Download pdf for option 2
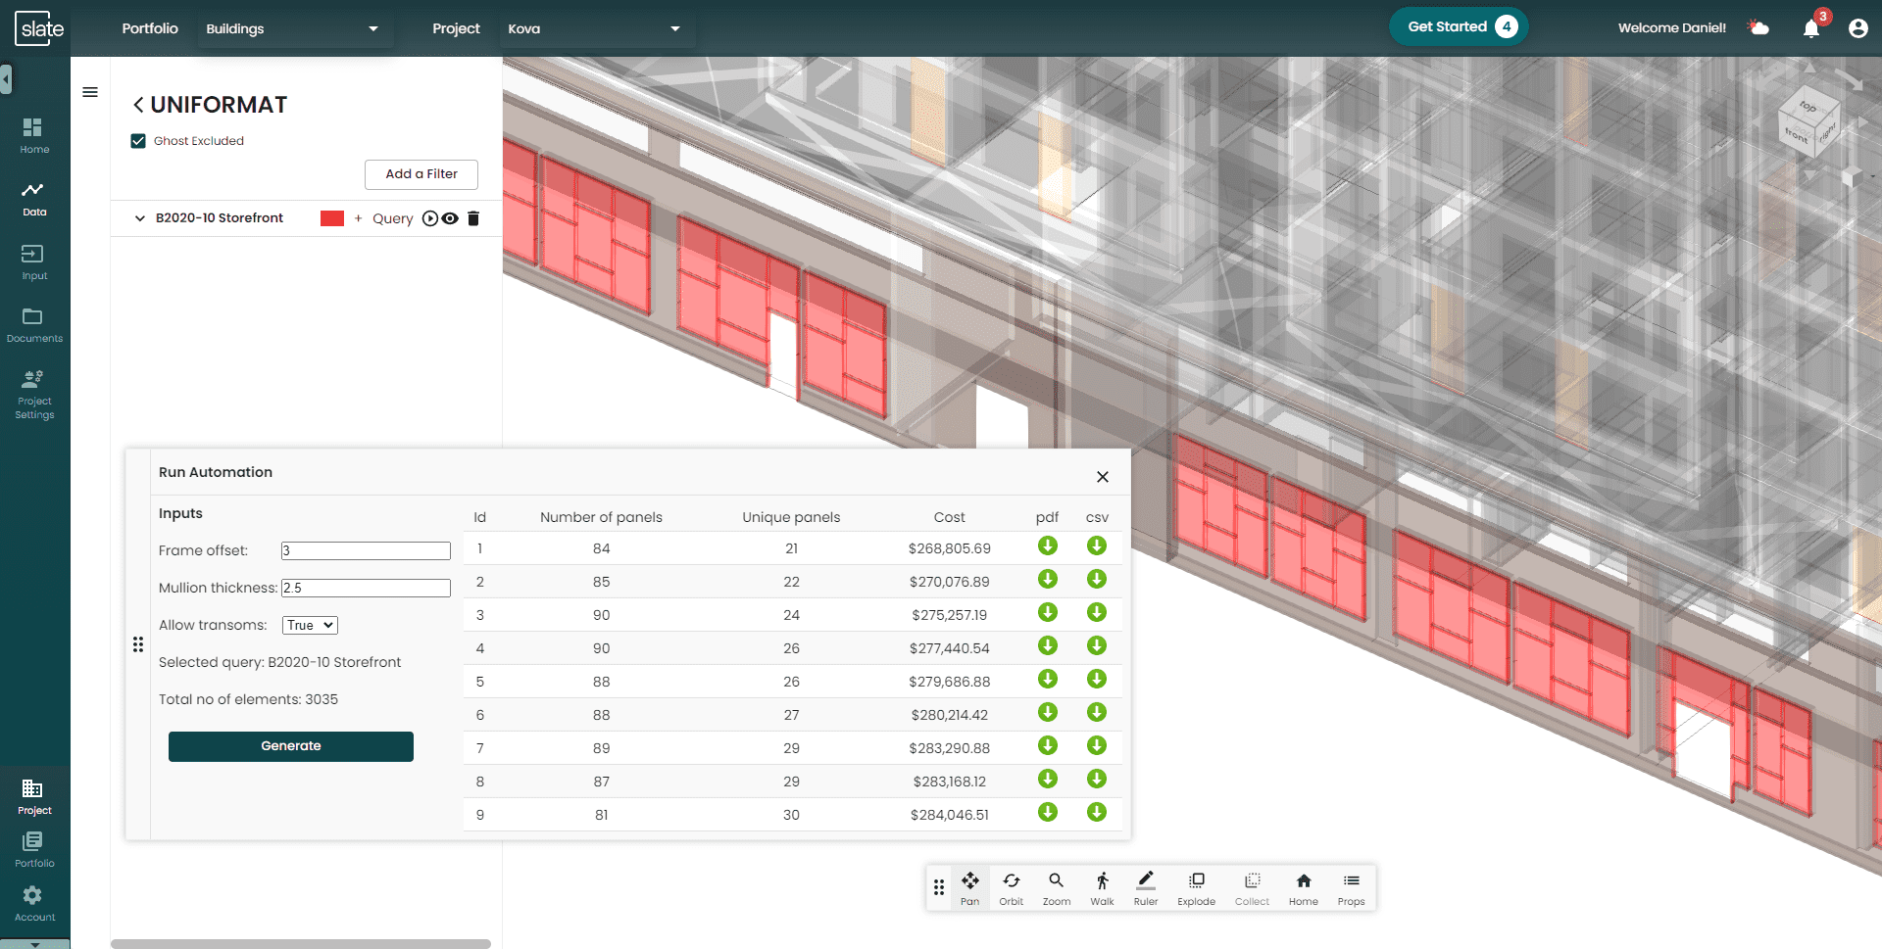The height and width of the screenshot is (949, 1882). 1048,580
